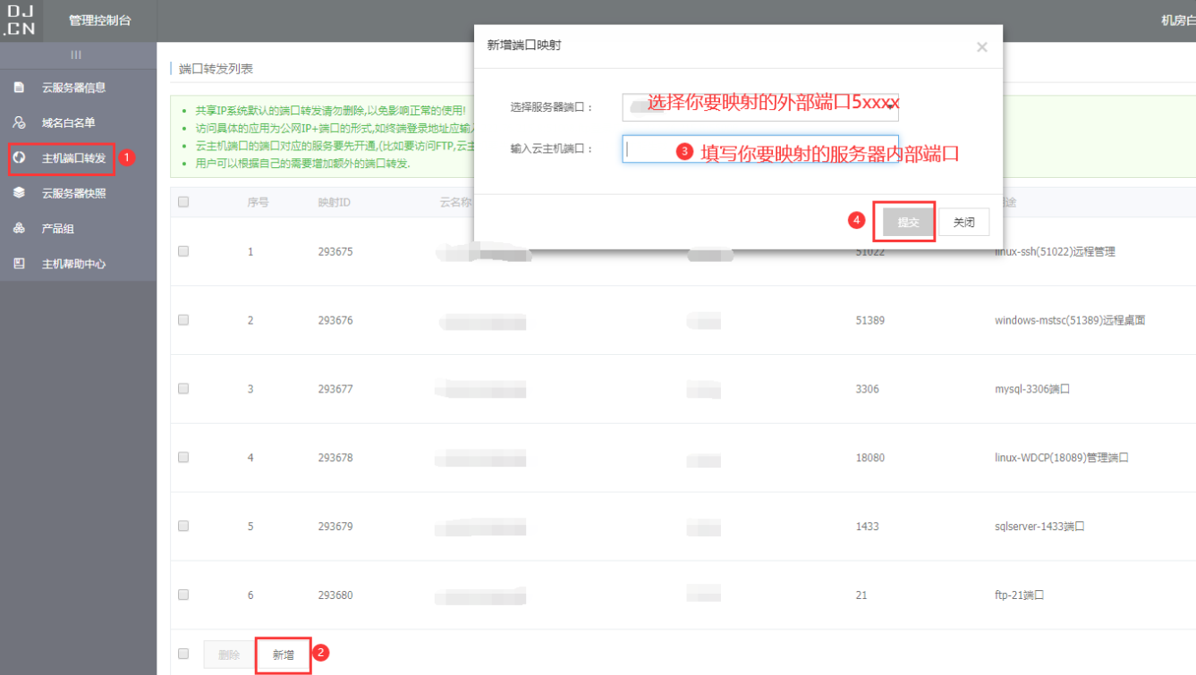Click the 新增端口映射 dialog title

coord(524,45)
